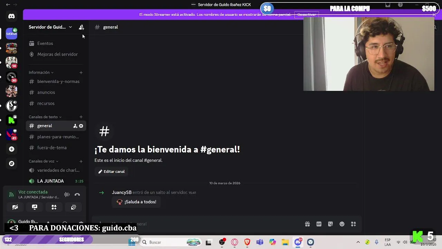Viewport: 442px width, 249px height.
Task: Open Discover servers compass icon
Action: 11,164
